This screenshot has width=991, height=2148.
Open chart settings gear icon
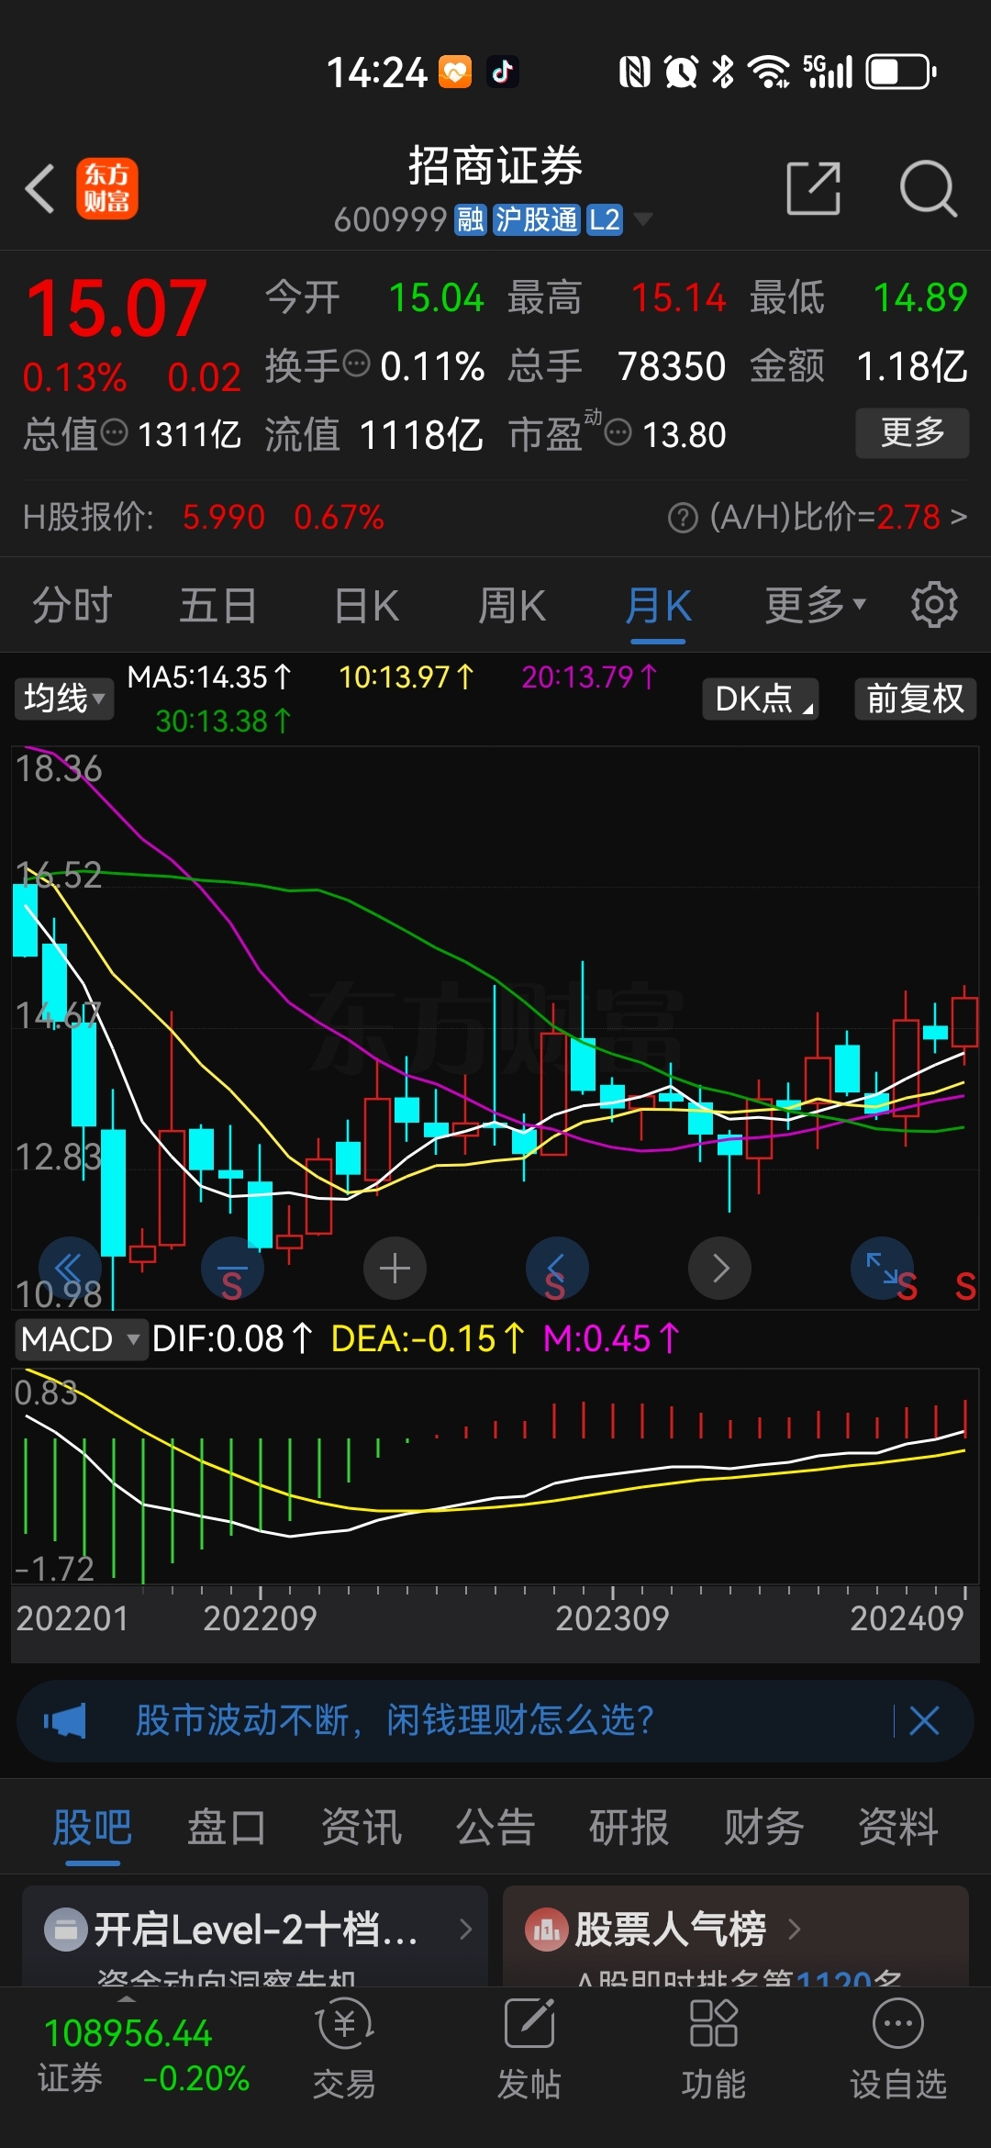[x=934, y=605]
